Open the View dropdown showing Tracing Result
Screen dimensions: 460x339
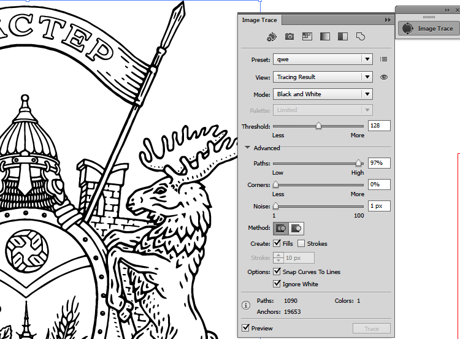(x=322, y=77)
